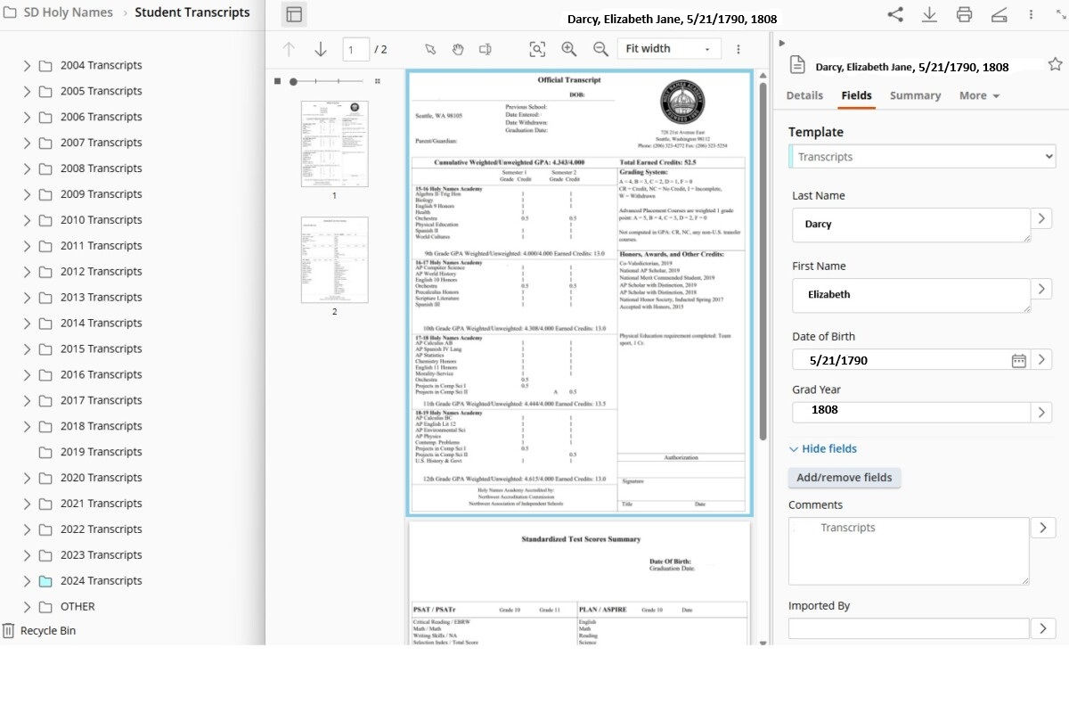Screen dimensions: 1069x705
Task: Click the arrow button beside First Name
Action: pyautogui.click(x=1041, y=289)
